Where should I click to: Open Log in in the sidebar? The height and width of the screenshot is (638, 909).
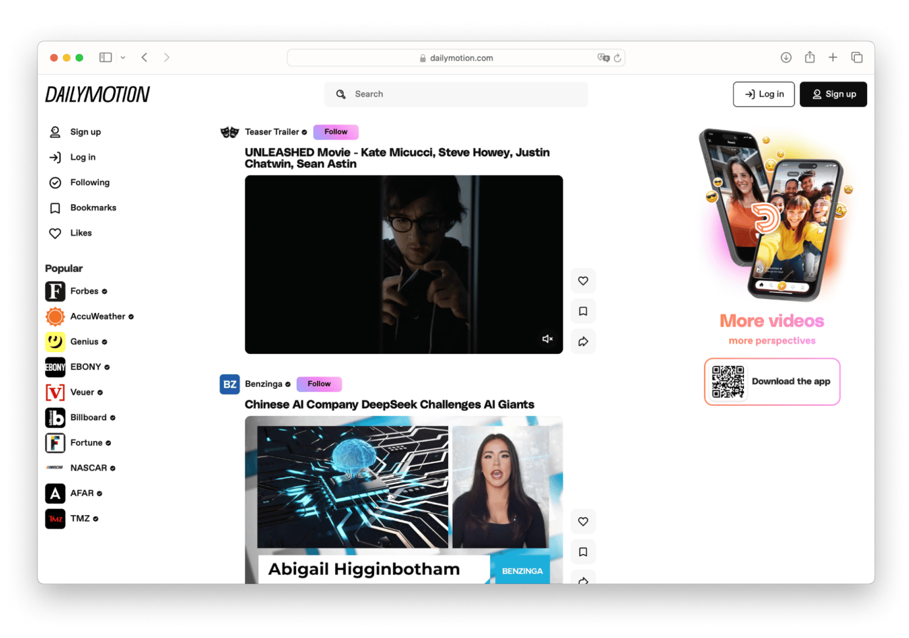pyautogui.click(x=73, y=157)
